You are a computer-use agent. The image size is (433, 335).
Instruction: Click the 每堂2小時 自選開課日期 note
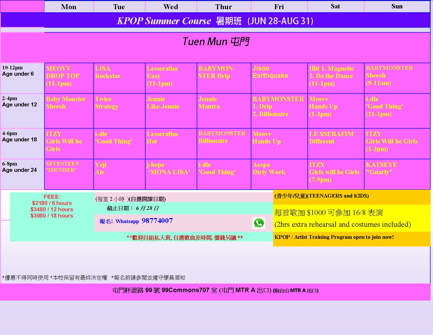coord(131,199)
